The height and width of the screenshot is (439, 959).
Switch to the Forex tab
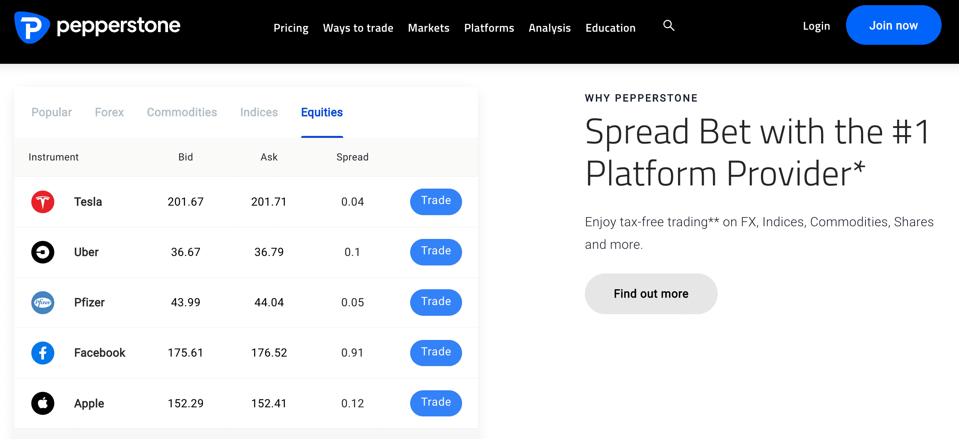(109, 113)
